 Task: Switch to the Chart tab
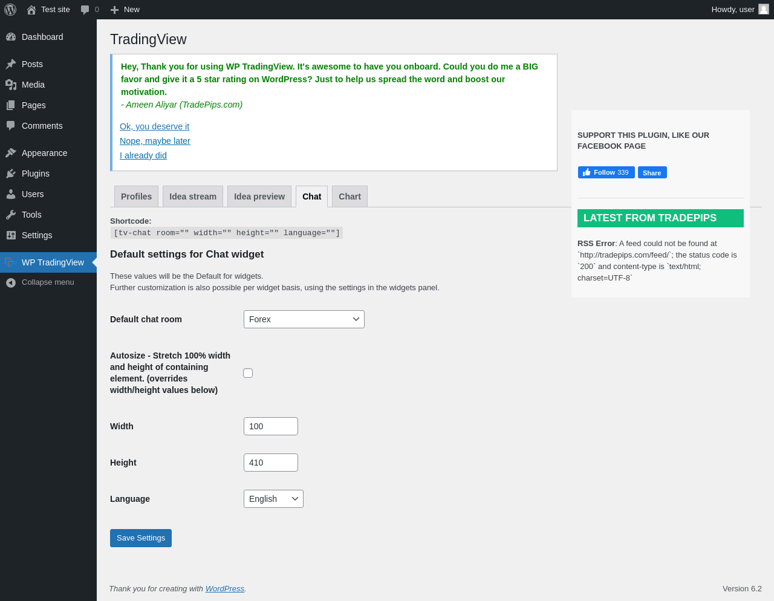350,197
